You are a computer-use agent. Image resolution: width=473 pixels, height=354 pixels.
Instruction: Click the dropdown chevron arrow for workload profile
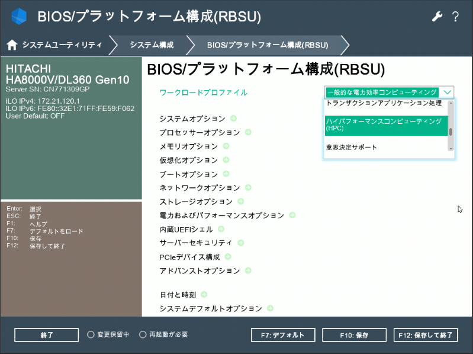[448, 92]
